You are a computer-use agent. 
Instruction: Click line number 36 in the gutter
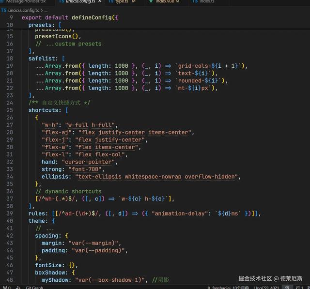click(10, 191)
